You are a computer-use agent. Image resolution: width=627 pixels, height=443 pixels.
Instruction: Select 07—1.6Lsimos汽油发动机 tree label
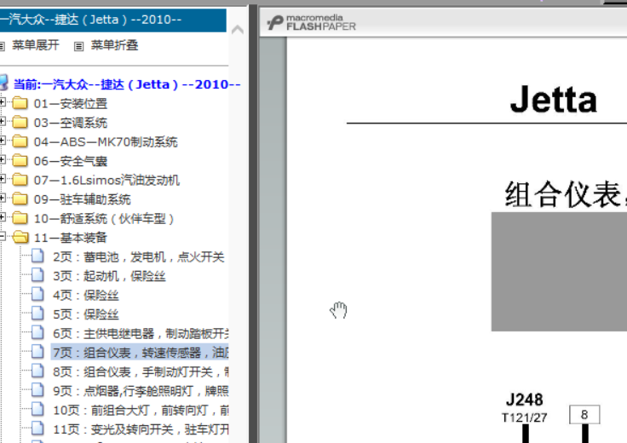tap(106, 181)
